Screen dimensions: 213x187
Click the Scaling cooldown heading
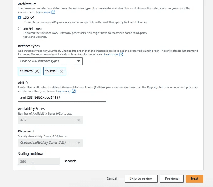(x=31, y=154)
